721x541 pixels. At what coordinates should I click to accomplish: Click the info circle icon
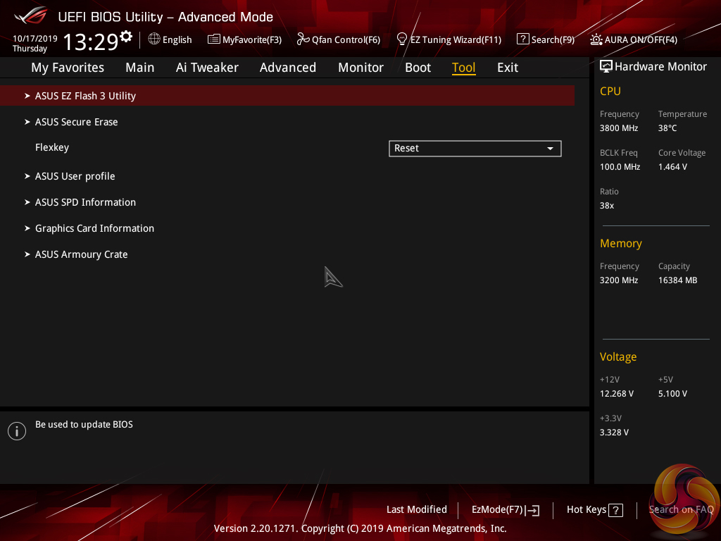click(17, 431)
